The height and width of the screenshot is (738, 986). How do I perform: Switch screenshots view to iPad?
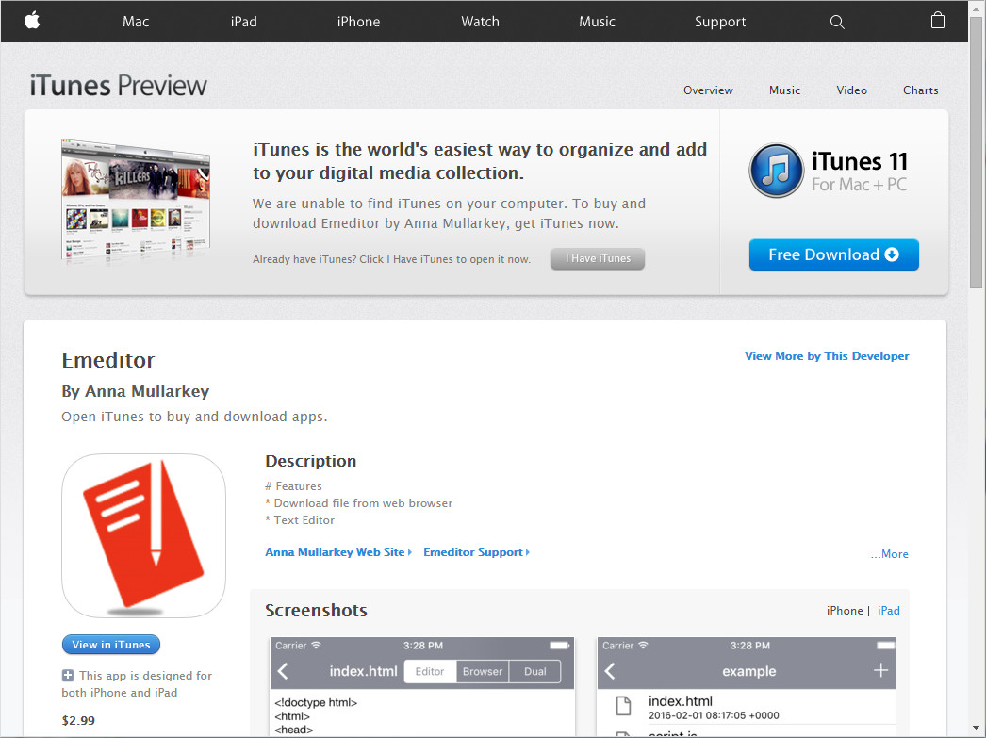pos(888,610)
